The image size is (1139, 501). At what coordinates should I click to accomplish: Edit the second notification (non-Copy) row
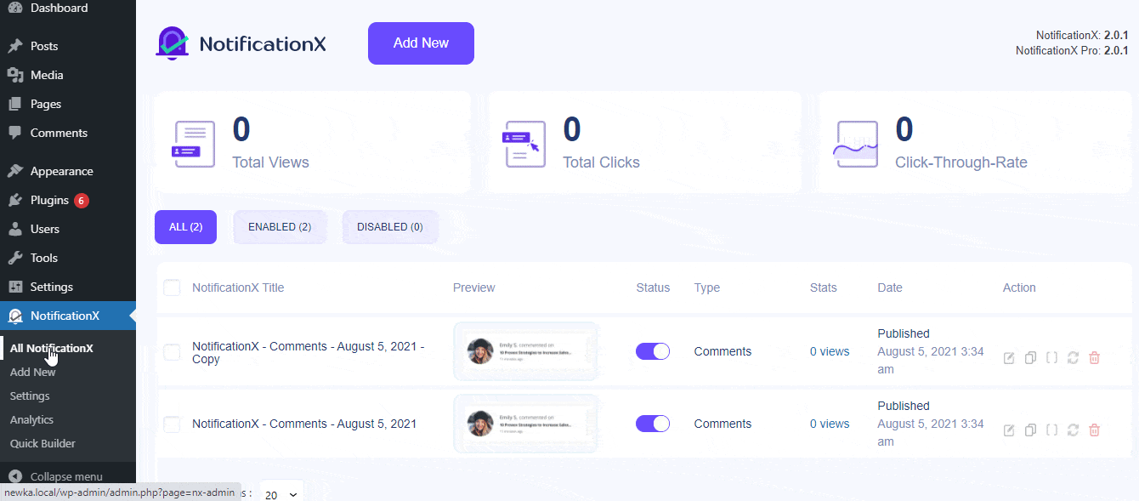(x=1009, y=430)
